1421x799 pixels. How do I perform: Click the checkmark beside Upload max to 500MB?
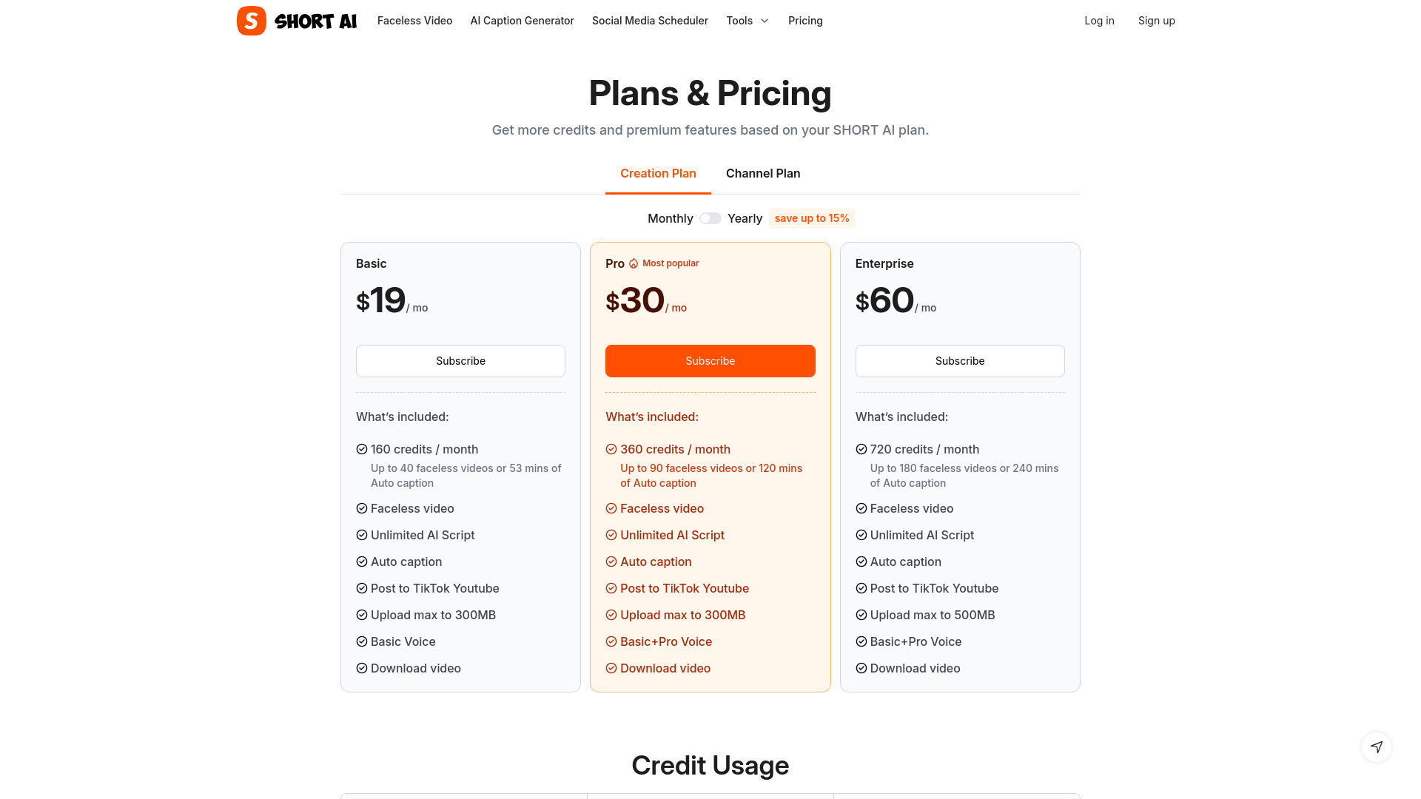[x=861, y=615]
